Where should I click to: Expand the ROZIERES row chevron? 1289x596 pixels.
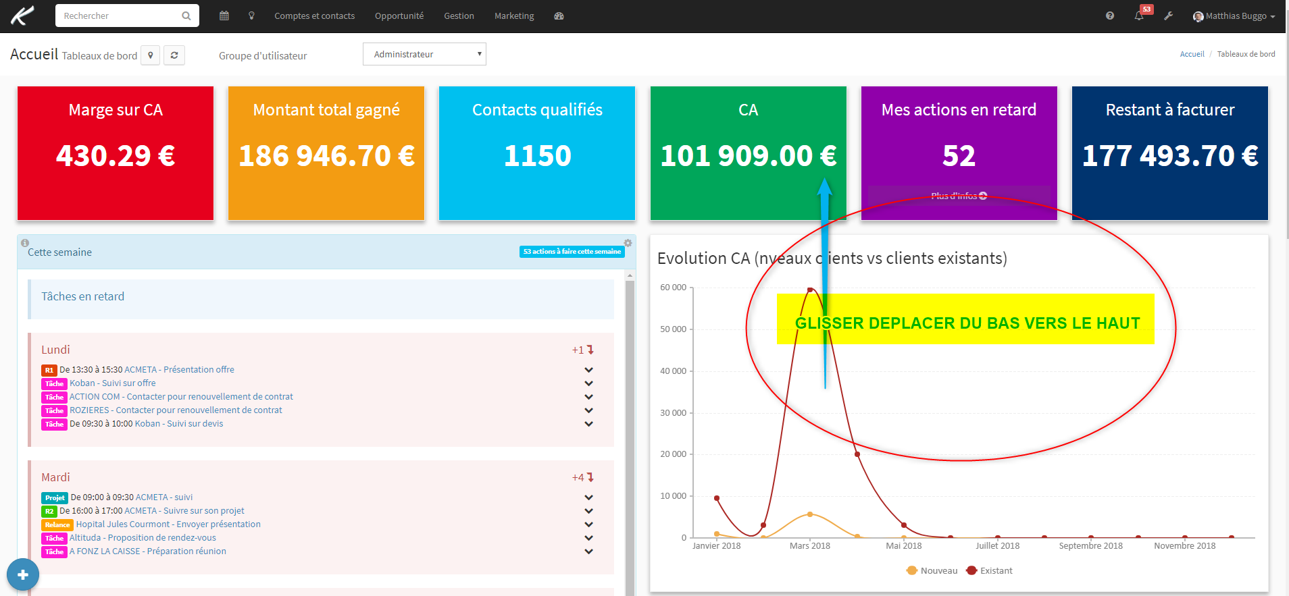coord(588,410)
